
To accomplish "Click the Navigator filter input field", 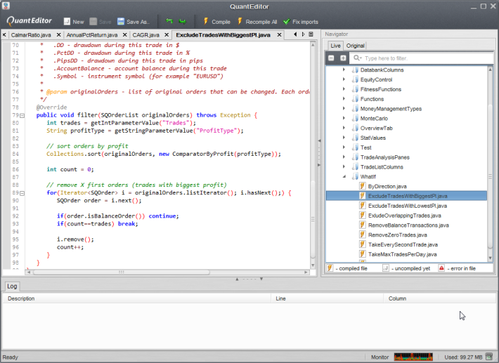I will click(422, 58).
